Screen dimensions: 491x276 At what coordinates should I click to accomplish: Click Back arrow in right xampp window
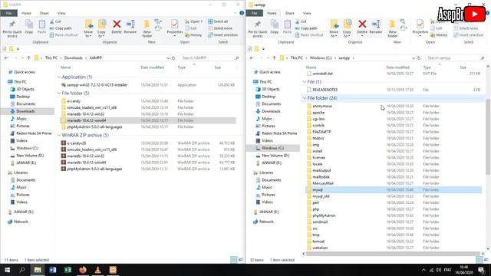pos(252,58)
